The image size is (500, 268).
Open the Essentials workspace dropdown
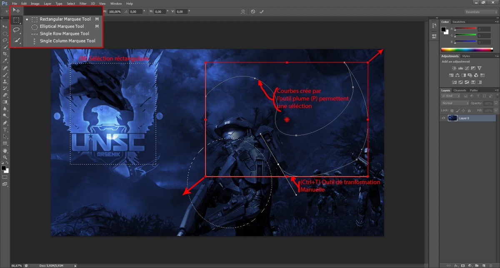pos(480,12)
